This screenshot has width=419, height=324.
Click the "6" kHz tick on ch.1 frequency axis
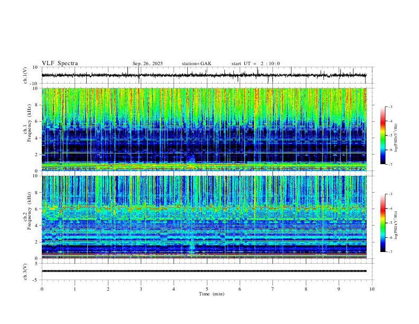tap(37, 121)
